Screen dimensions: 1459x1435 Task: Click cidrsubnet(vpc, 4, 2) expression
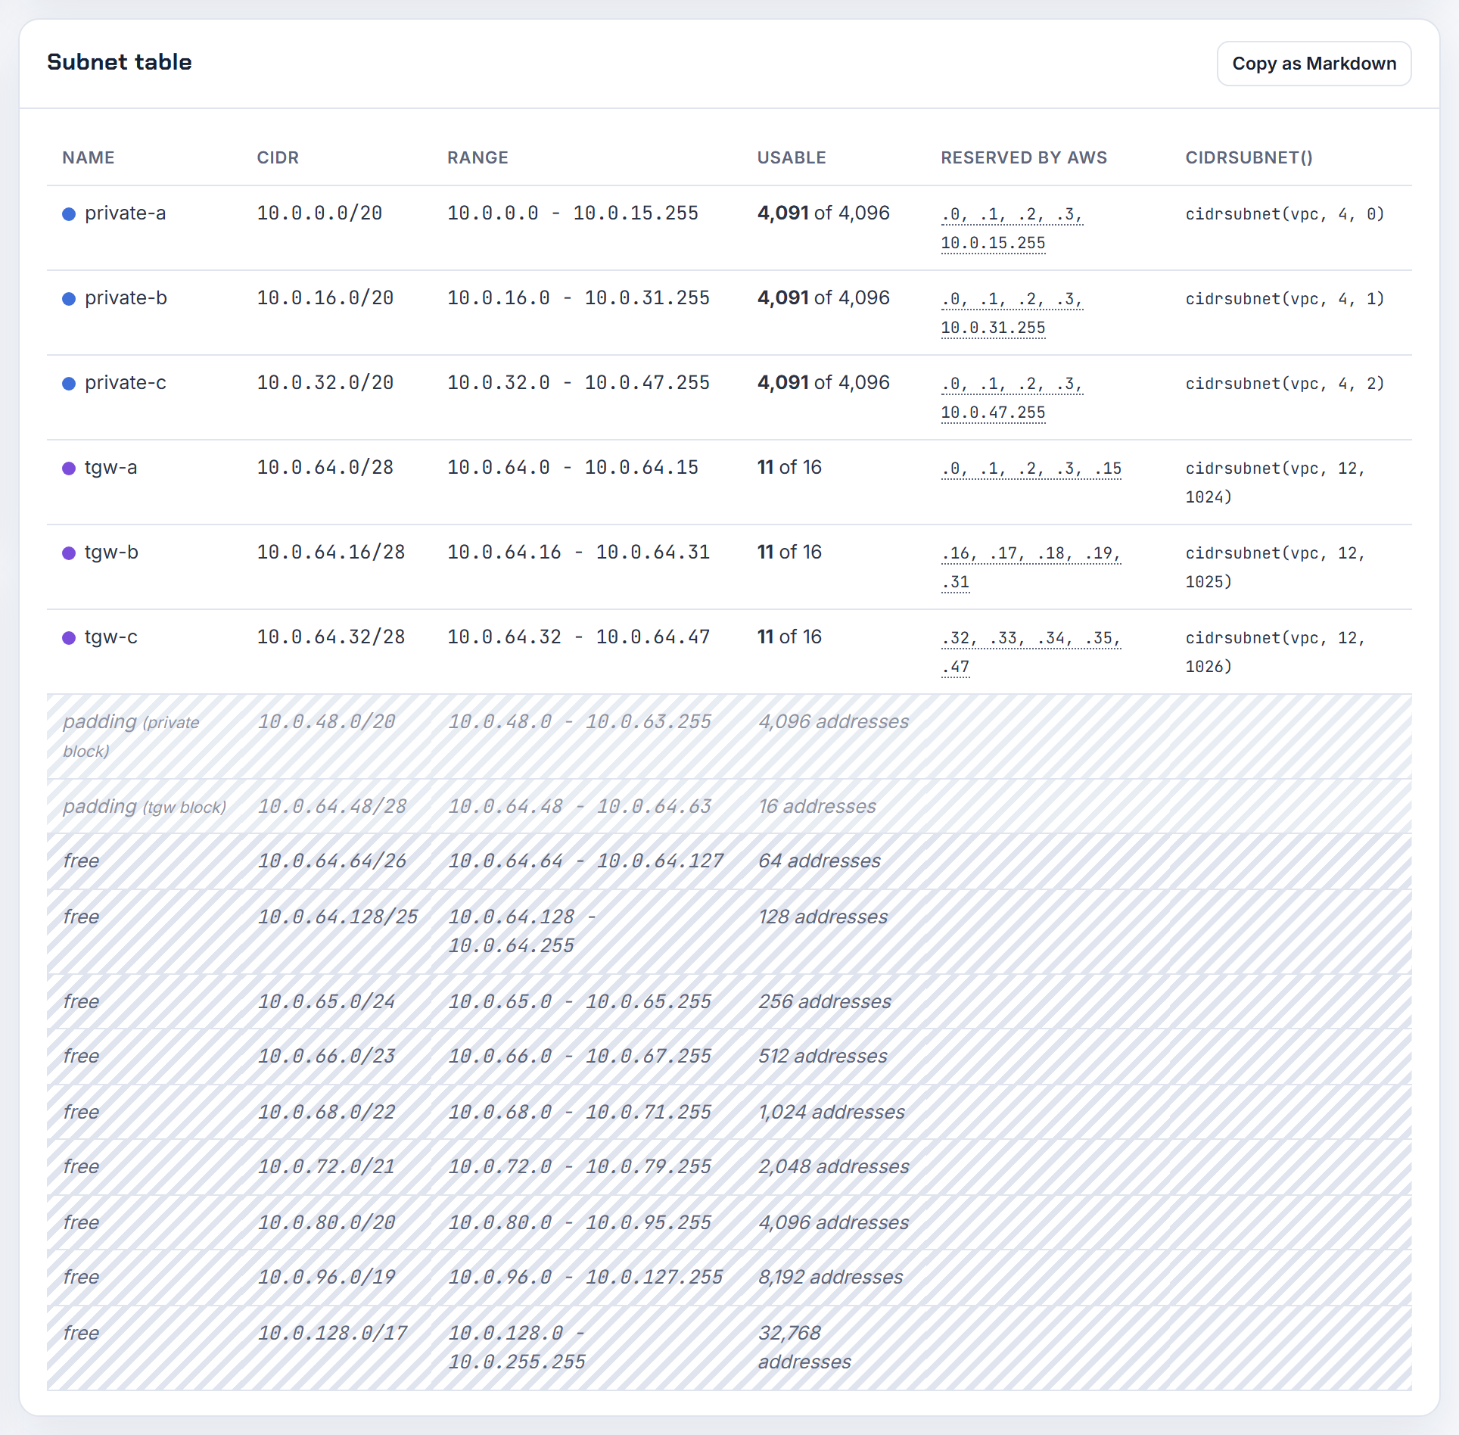coord(1285,384)
